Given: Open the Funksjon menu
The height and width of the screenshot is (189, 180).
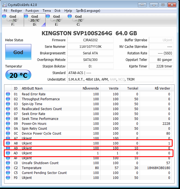Looking at the screenshot, I should [x=32, y=11].
